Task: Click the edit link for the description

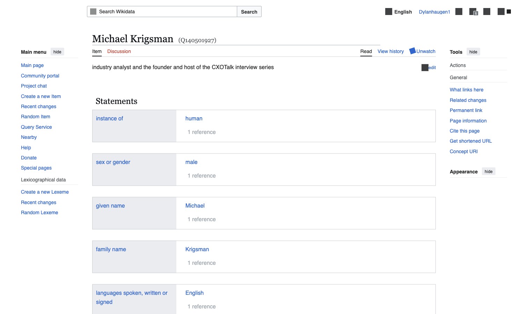Action: (x=432, y=68)
